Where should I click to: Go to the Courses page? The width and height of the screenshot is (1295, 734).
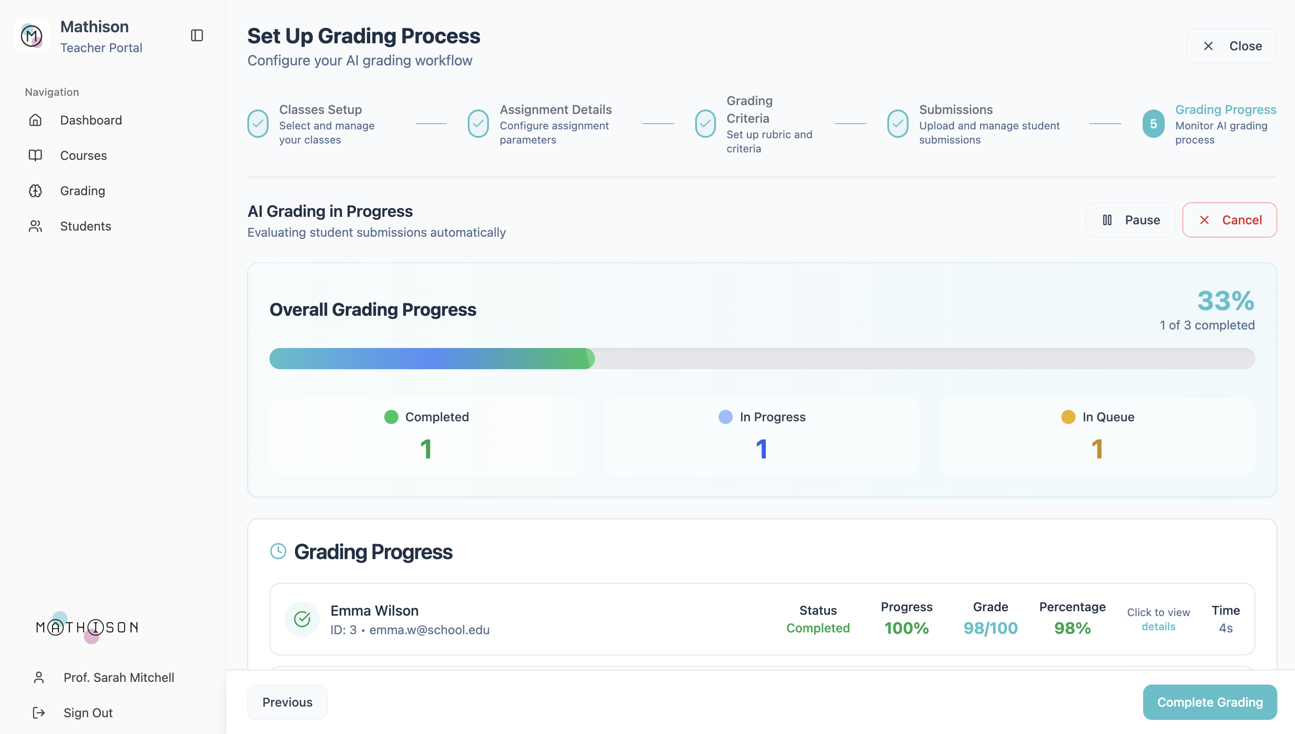click(x=83, y=155)
